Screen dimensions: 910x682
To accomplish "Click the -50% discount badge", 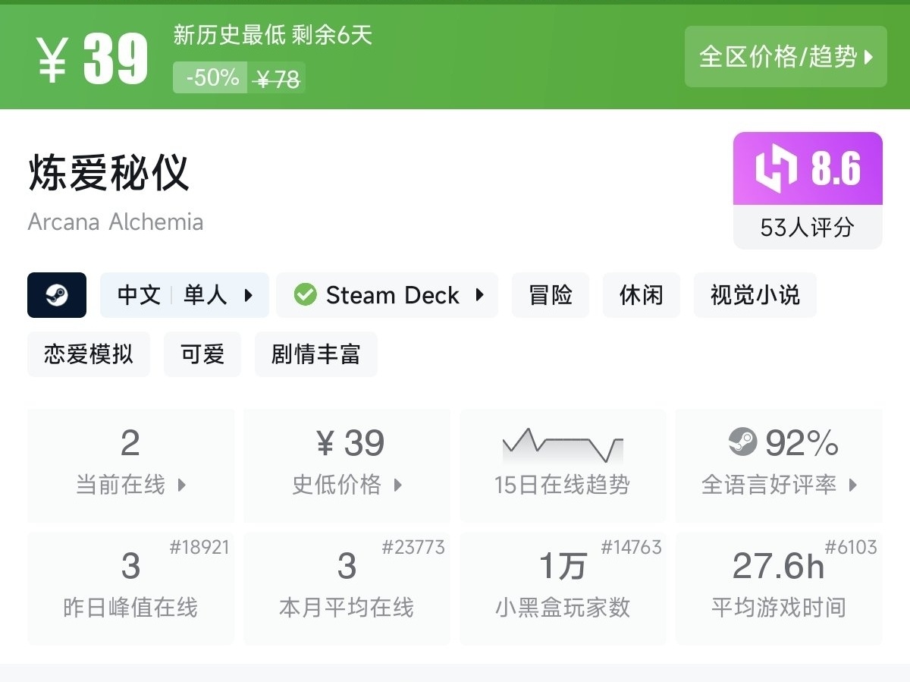I will click(x=212, y=77).
